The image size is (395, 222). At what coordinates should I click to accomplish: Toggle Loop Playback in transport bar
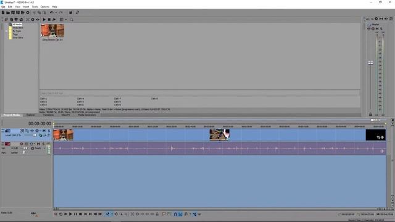coord(60,214)
